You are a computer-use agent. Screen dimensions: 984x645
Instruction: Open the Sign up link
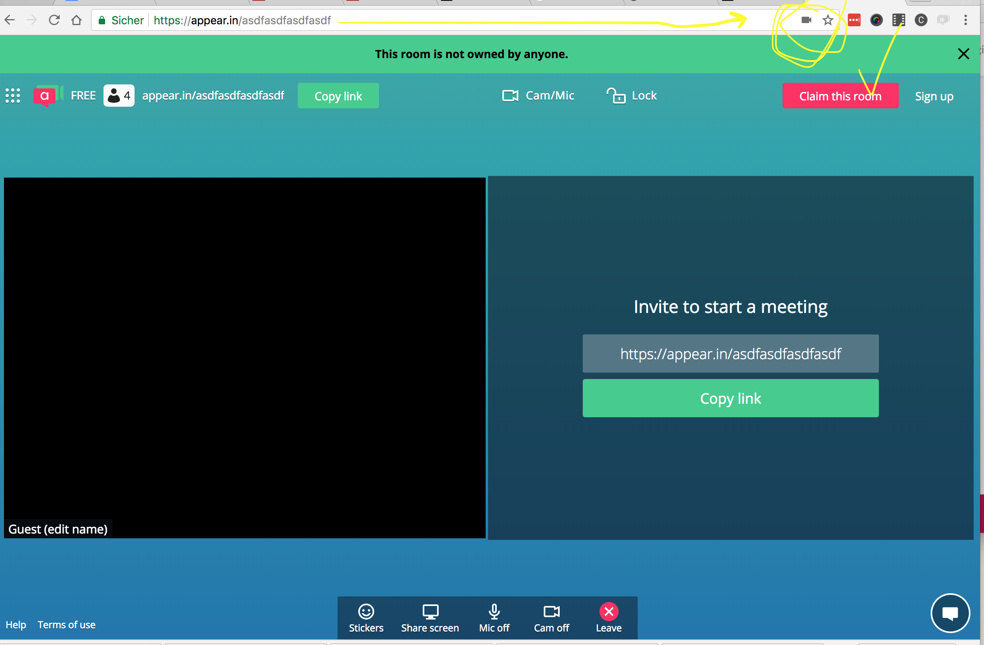(x=934, y=96)
